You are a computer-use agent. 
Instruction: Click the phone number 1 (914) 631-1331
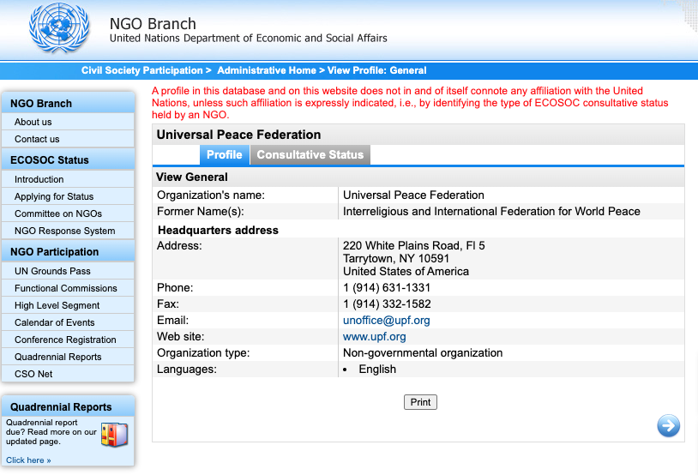[387, 287]
